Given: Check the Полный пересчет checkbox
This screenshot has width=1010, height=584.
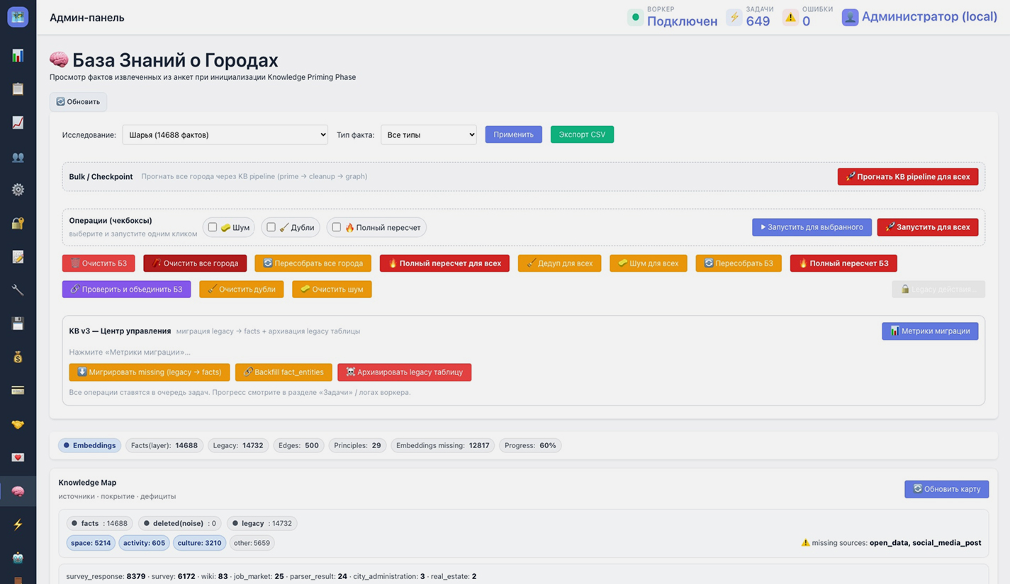Looking at the screenshot, I should click(x=337, y=227).
